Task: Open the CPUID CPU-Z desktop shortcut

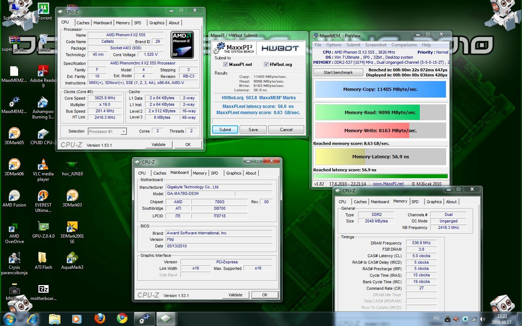Action: (x=43, y=136)
